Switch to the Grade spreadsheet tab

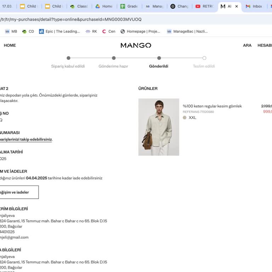click(x=129, y=6)
